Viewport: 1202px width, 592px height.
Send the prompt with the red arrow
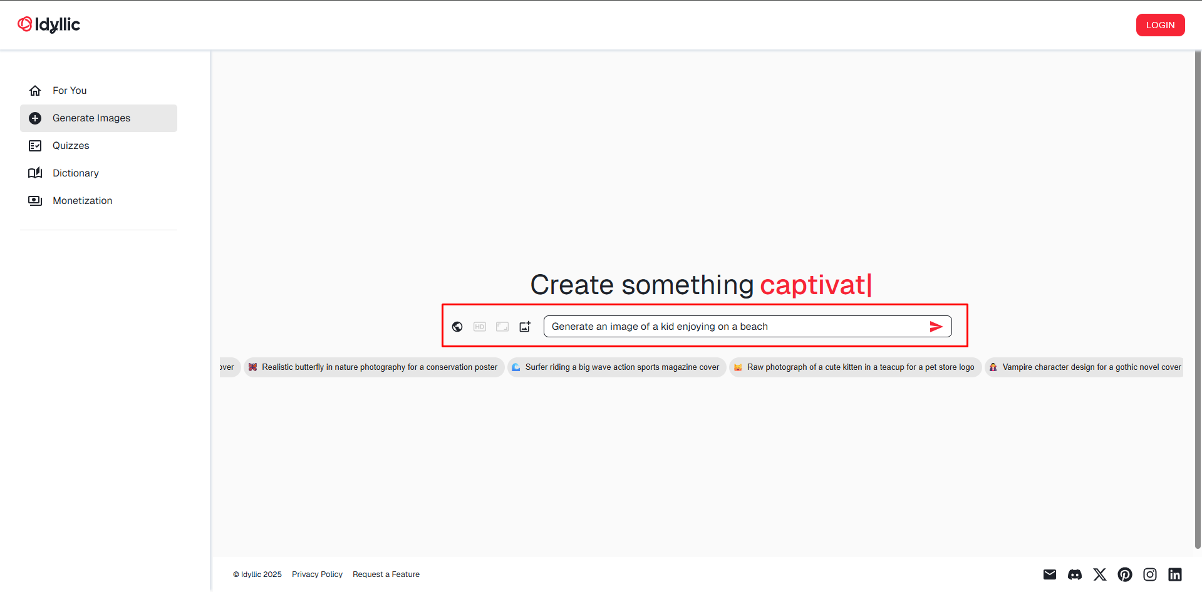(x=936, y=327)
